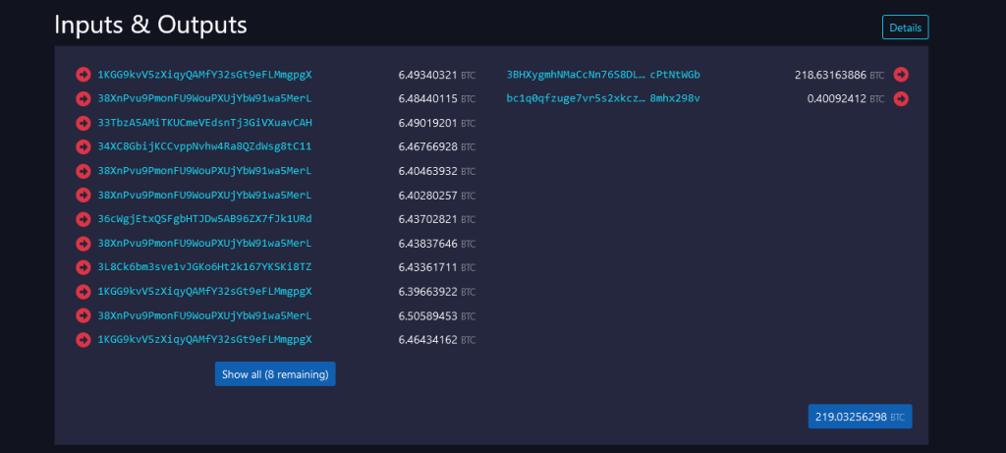The height and width of the screenshot is (453, 1006).
Task: Open address 34XC8GbijKCCvppNvhw4Ra8QZdWsg8tC11
Action: coord(204,147)
